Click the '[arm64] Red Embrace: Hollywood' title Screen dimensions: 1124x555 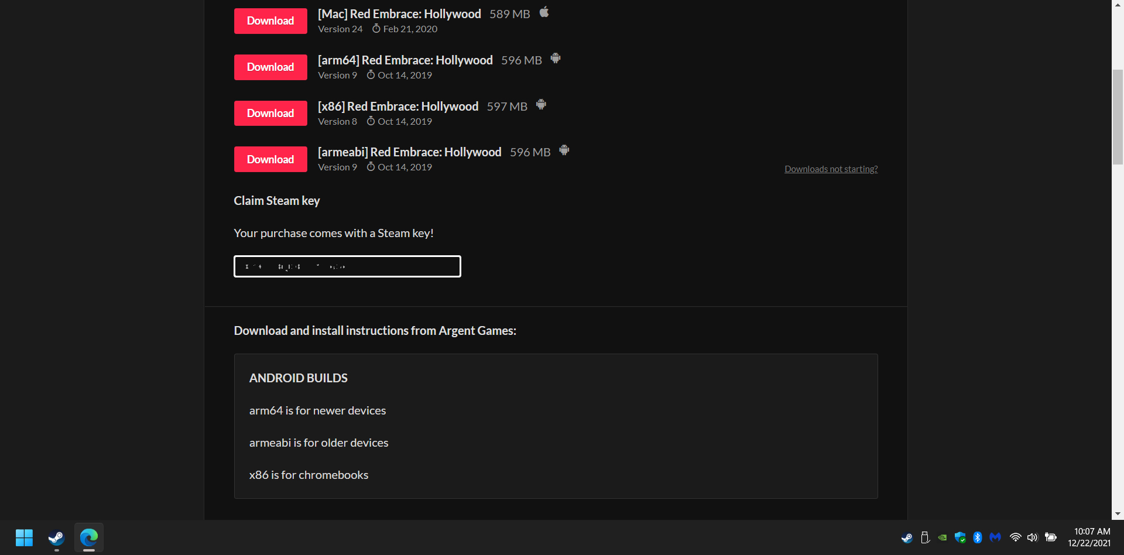405,60
